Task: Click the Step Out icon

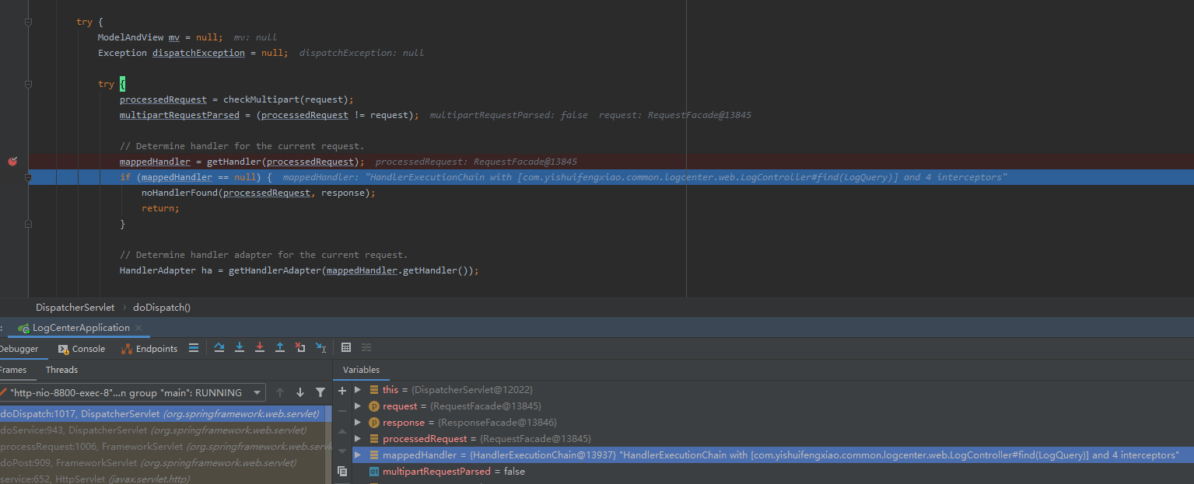Action: (x=280, y=347)
